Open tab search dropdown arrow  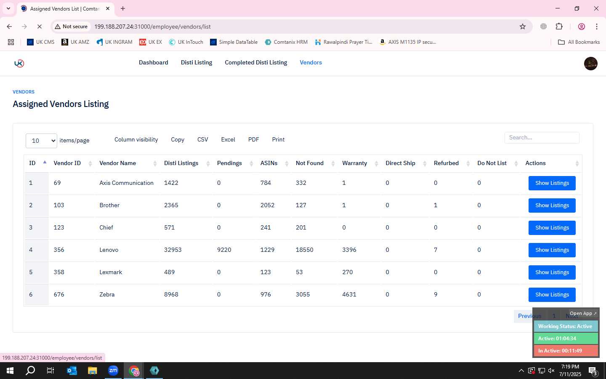[8, 8]
